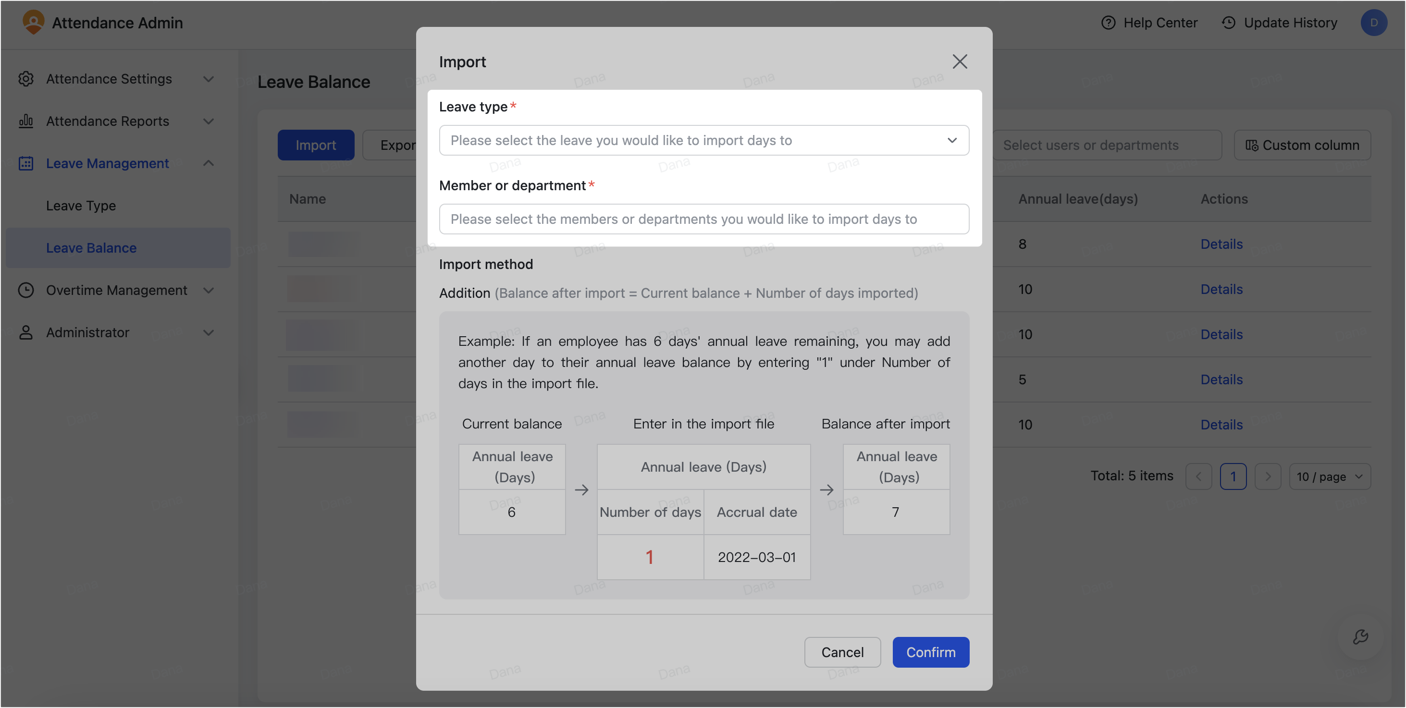Confirm the import dialog
This screenshot has height=708, width=1406.
(x=931, y=652)
